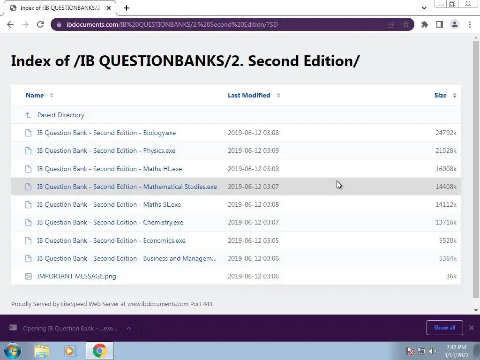480x360 pixels.
Task: Expand the download item options chevron
Action: 129,328
